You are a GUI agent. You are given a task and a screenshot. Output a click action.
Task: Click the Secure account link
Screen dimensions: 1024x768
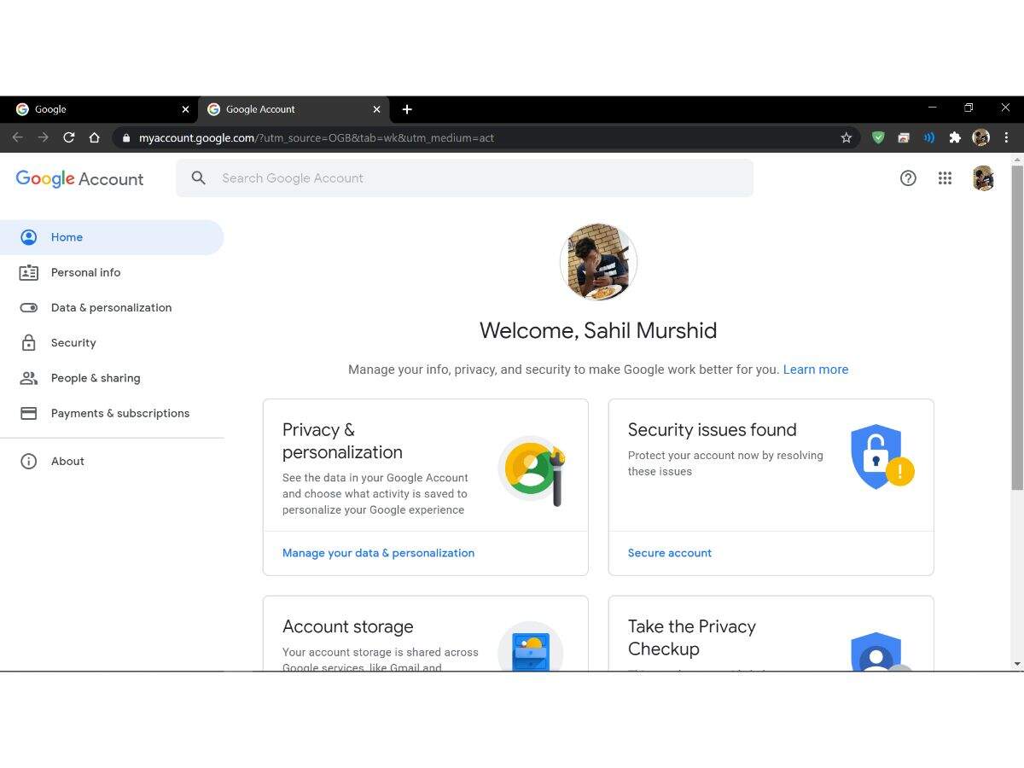[669, 553]
